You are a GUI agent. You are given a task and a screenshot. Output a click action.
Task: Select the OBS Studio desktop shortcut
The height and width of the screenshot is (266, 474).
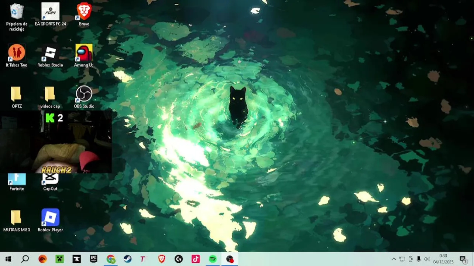pos(84,97)
